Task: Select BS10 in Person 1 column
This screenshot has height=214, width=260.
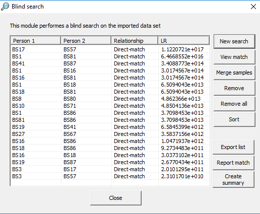Action: [x=19, y=106]
